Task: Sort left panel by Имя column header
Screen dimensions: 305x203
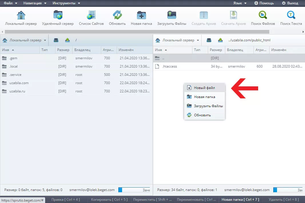Action: point(19,50)
